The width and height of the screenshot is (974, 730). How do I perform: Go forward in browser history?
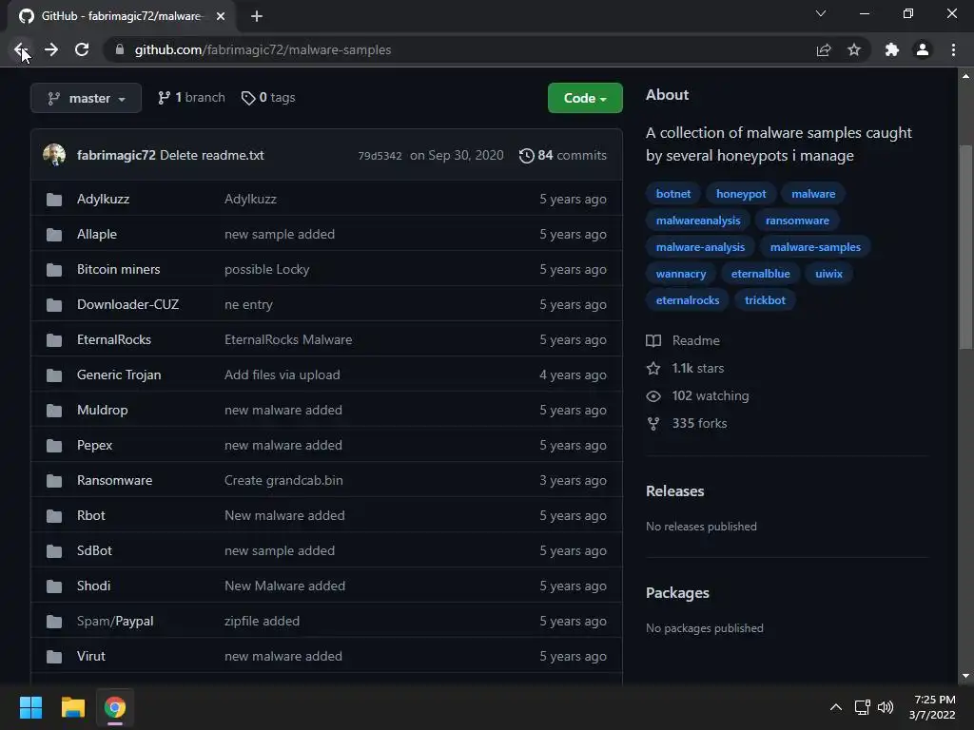click(x=51, y=49)
